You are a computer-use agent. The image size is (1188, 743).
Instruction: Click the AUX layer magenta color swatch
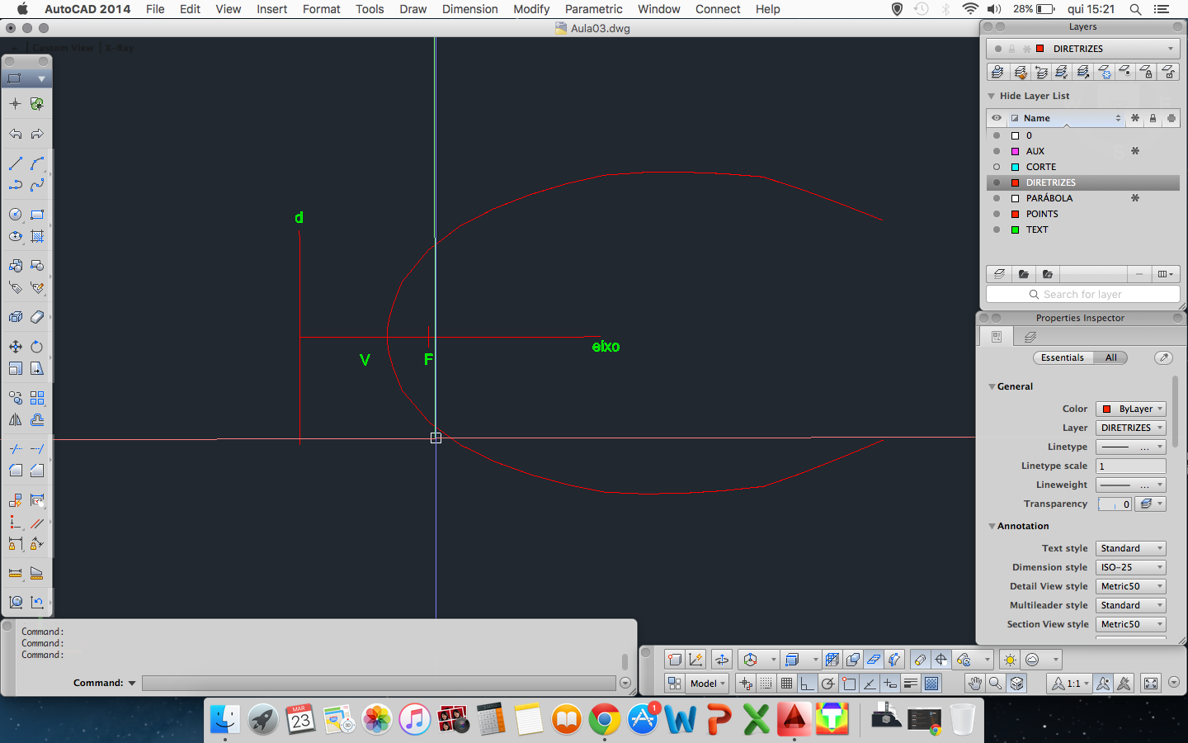click(1016, 151)
